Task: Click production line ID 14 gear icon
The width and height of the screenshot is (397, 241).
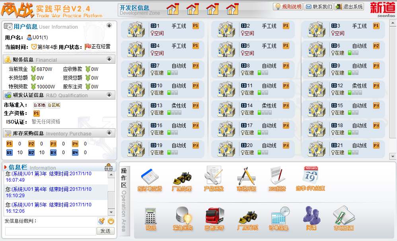Action: (226, 109)
